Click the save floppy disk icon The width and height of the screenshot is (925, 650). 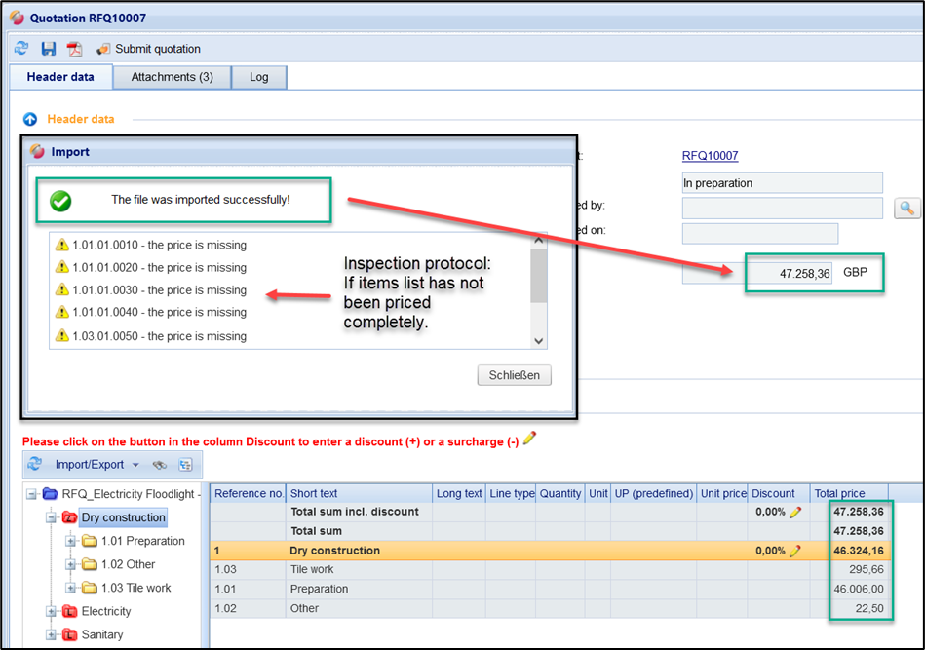48,49
